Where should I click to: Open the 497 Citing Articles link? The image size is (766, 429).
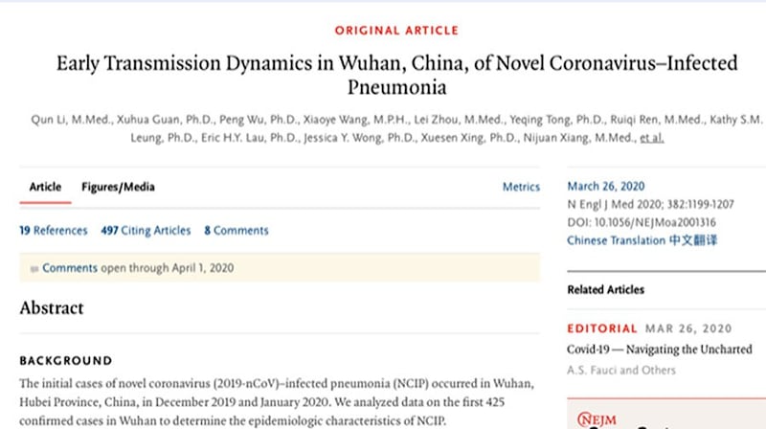pos(146,231)
